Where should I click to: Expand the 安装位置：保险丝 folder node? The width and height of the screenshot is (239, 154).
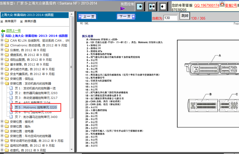pyautogui.click(x=2, y=78)
